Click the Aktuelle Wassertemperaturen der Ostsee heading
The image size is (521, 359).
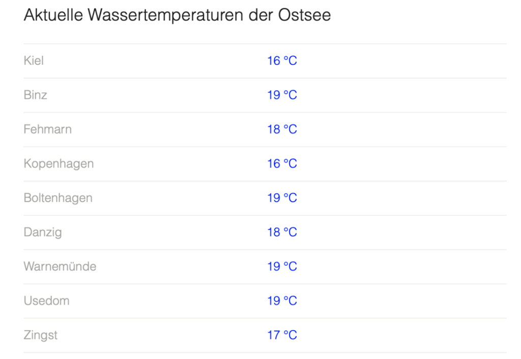pos(177,15)
